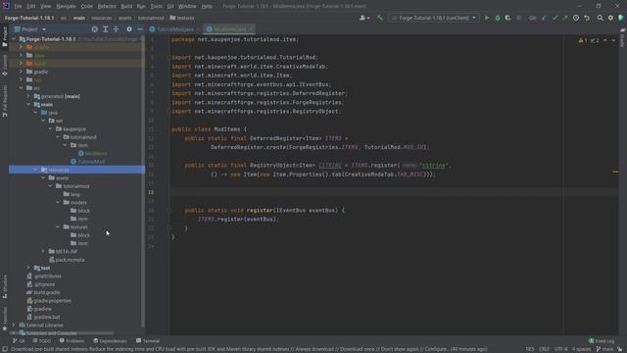Open the Pull Requests side tab
The width and height of the screenshot is (627, 353).
(x=4, y=101)
